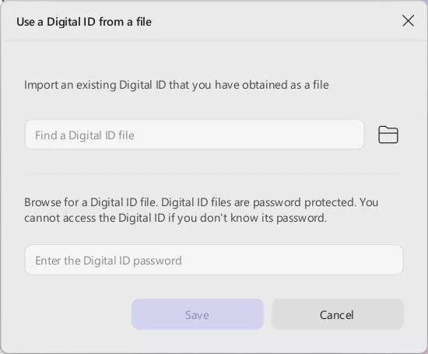The height and width of the screenshot is (354, 428).
Task: Click the Cancel button
Action: click(337, 314)
